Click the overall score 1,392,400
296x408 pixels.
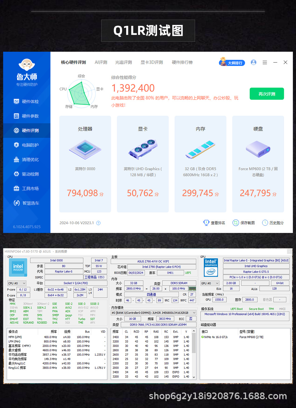point(133,88)
